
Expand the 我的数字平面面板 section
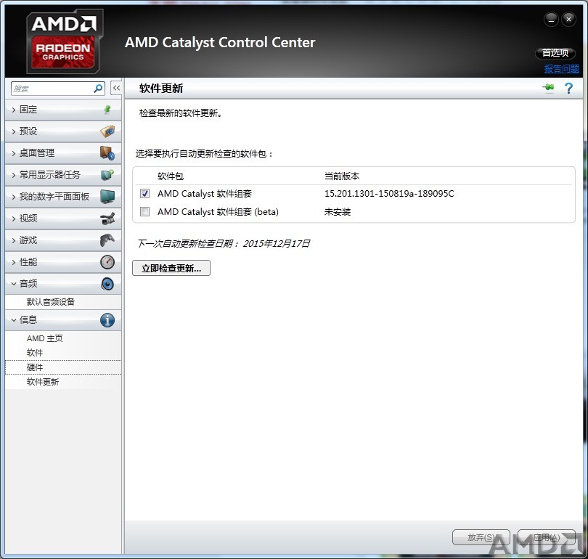pos(63,197)
